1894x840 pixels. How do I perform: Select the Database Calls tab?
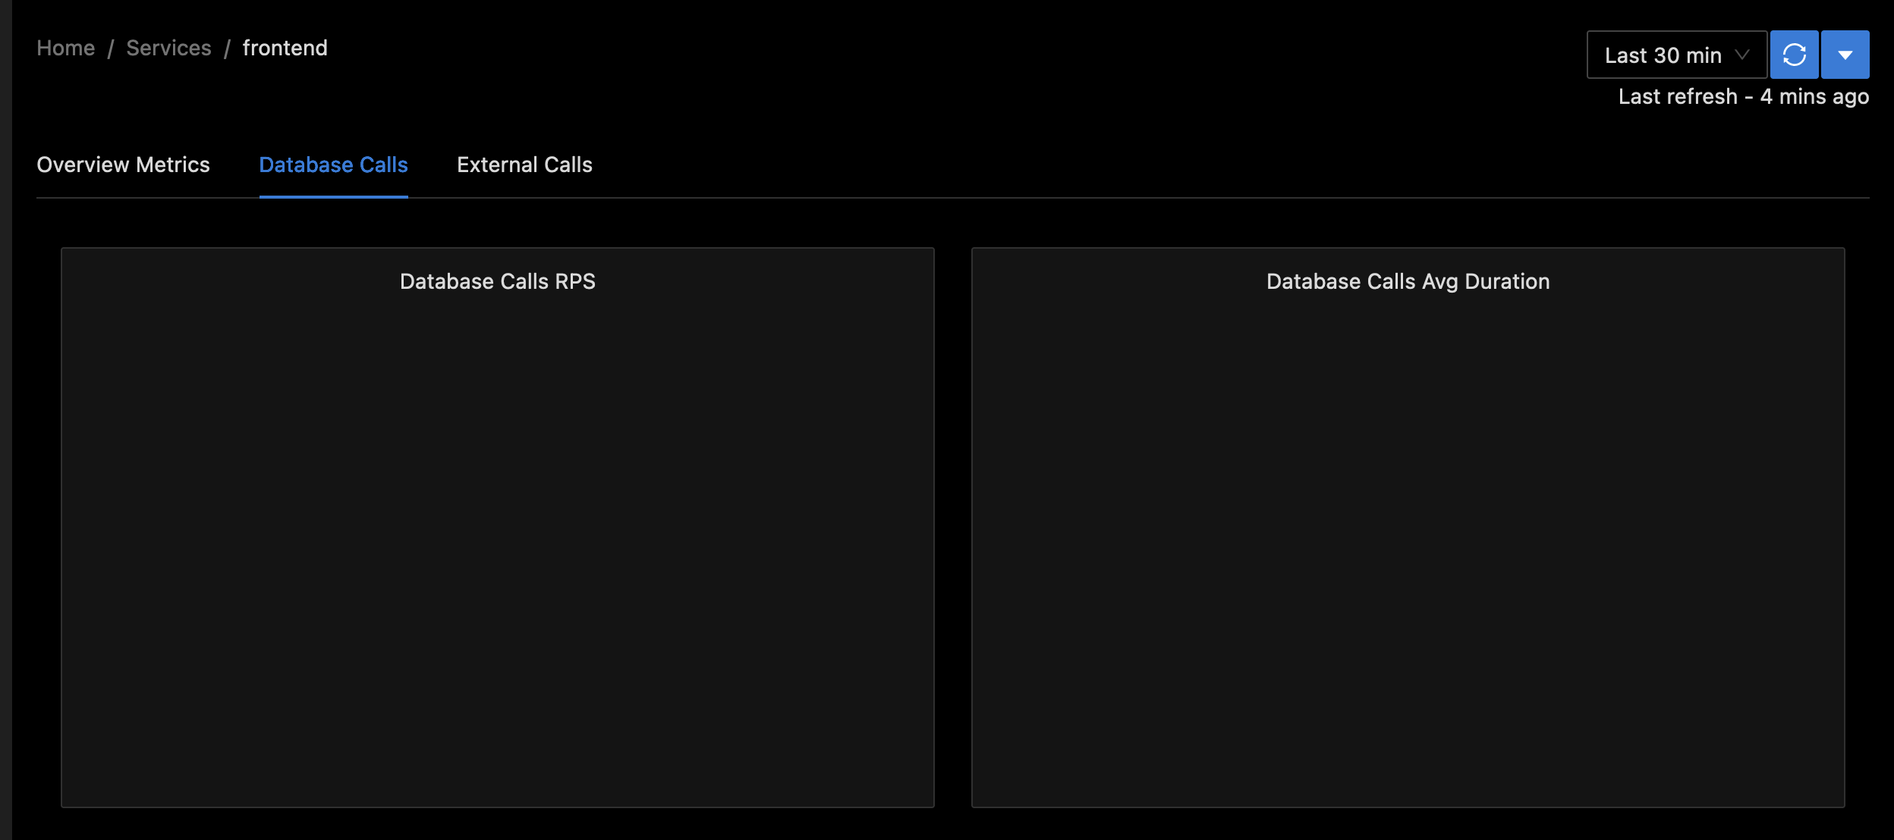coord(333,165)
